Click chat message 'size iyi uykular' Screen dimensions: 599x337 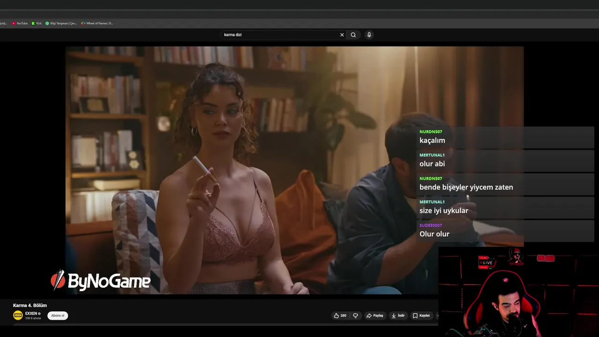click(x=444, y=211)
